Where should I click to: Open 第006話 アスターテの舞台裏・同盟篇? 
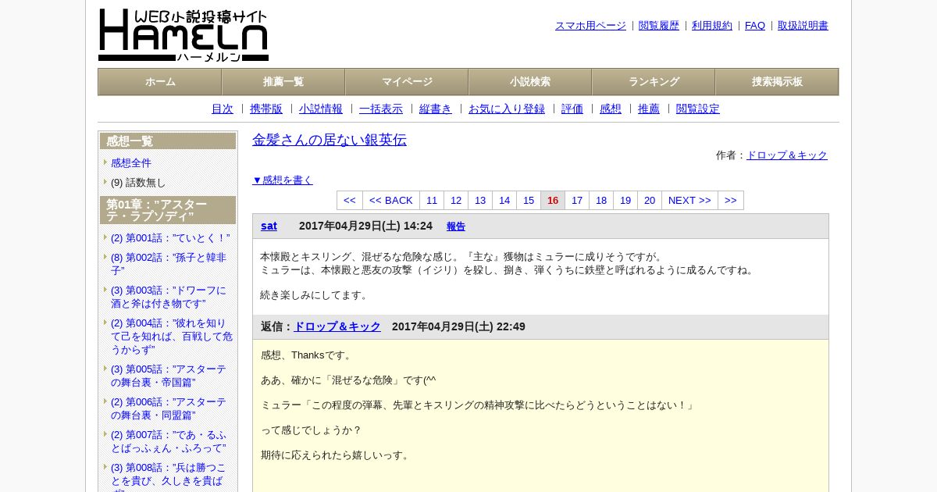tap(169, 408)
